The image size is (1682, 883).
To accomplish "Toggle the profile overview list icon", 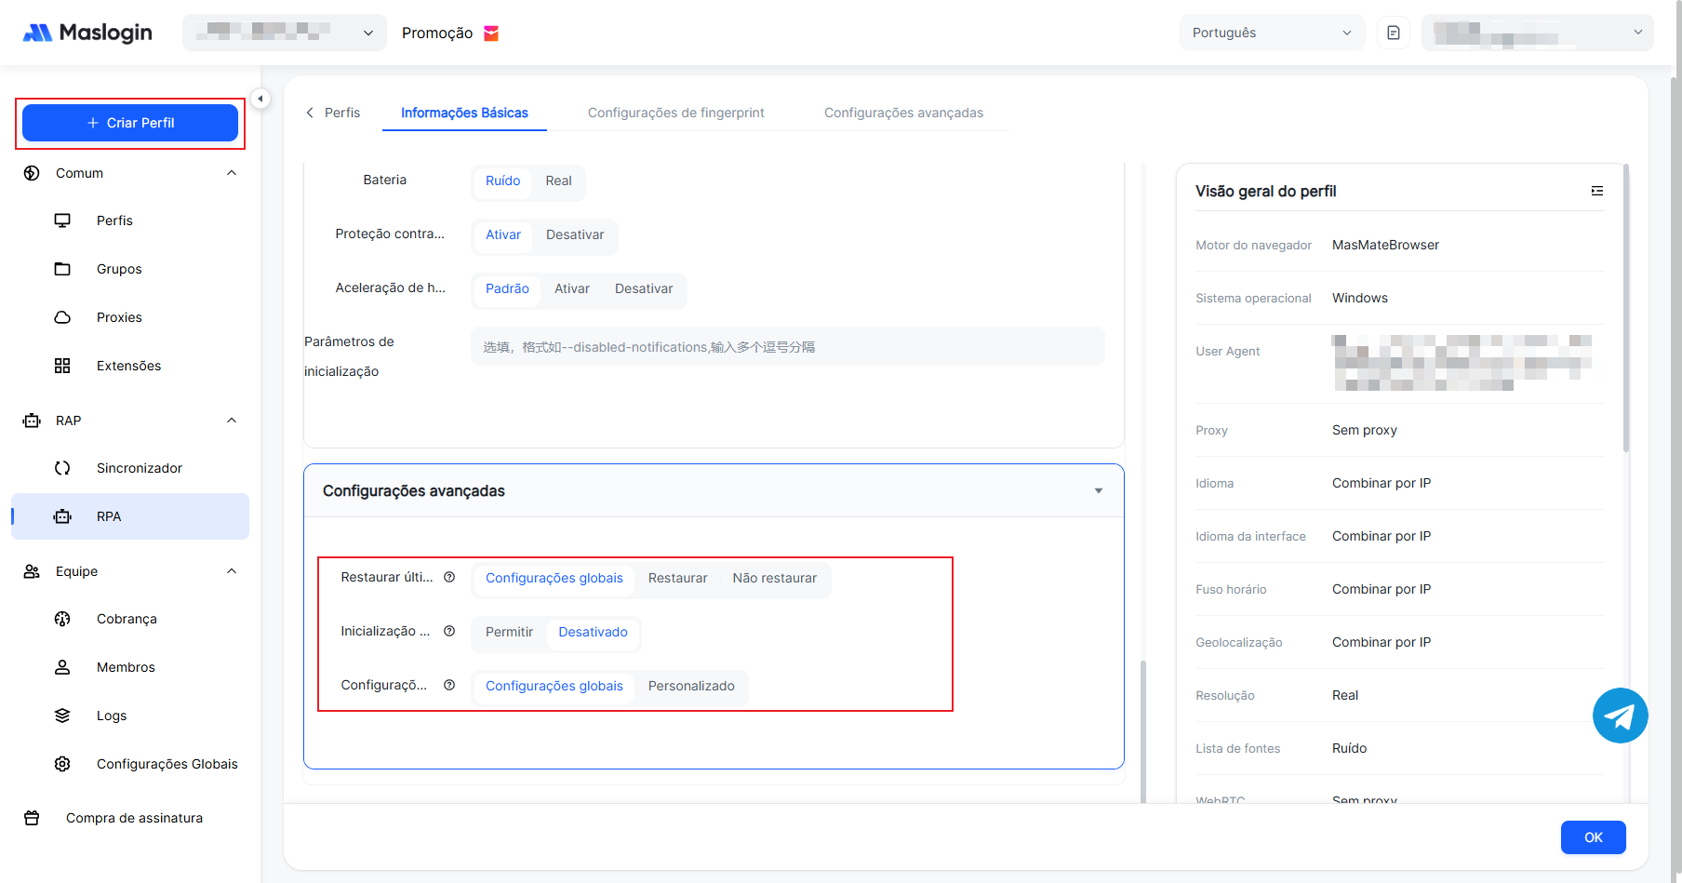I will [1596, 191].
